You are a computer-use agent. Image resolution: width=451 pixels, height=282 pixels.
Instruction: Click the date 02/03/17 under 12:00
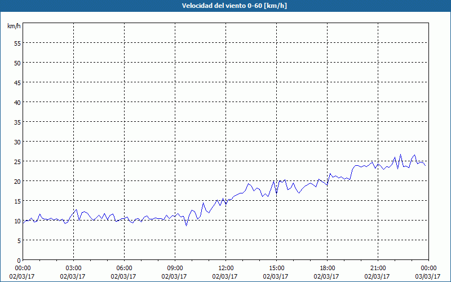coord(225,276)
